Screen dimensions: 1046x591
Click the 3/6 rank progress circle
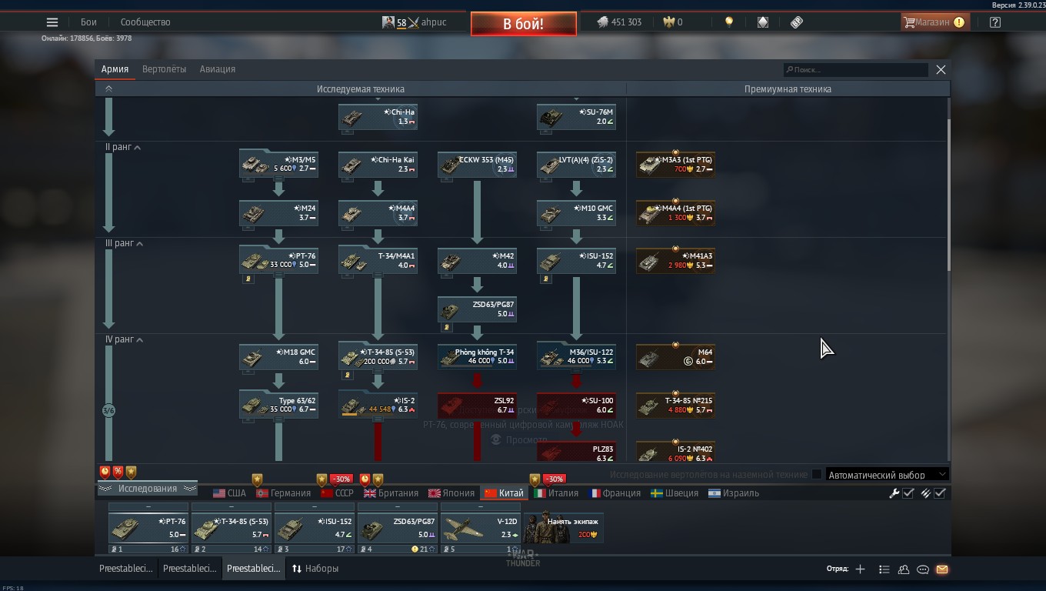click(108, 411)
